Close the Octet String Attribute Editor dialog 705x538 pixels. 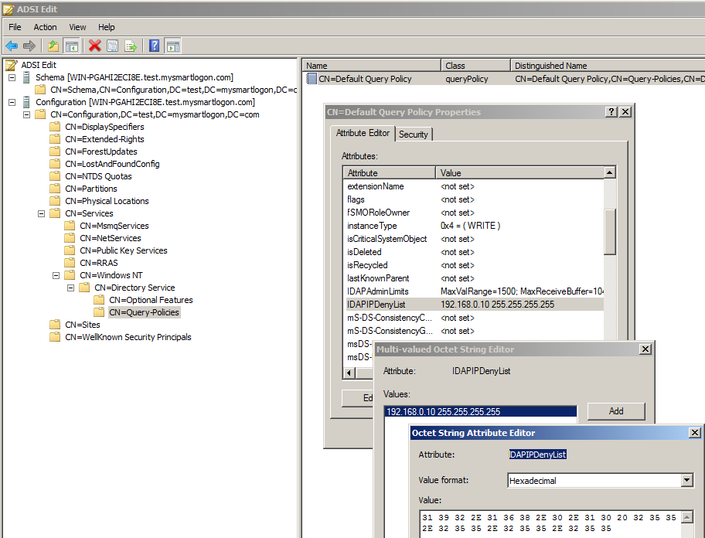pos(695,432)
